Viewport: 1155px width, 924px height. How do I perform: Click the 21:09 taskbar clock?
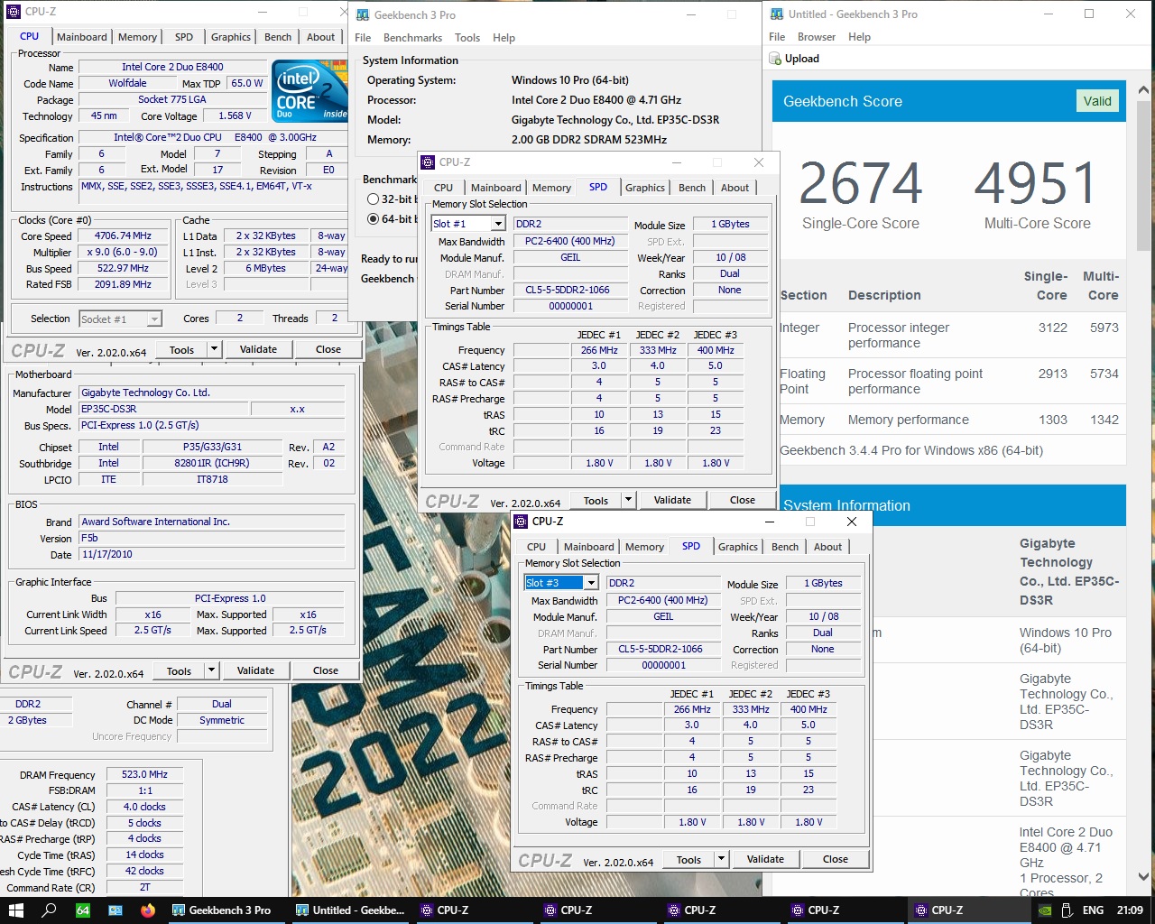point(1130,910)
